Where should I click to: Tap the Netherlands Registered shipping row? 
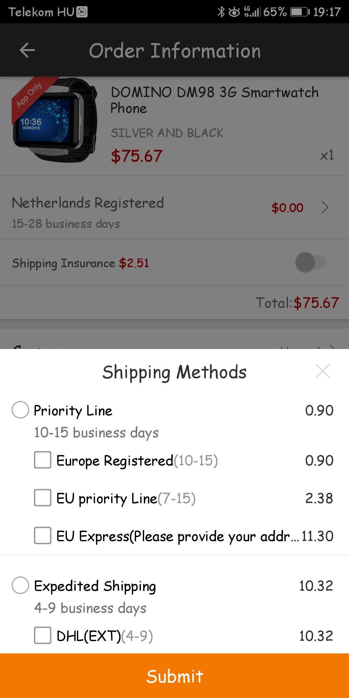tap(129, 212)
